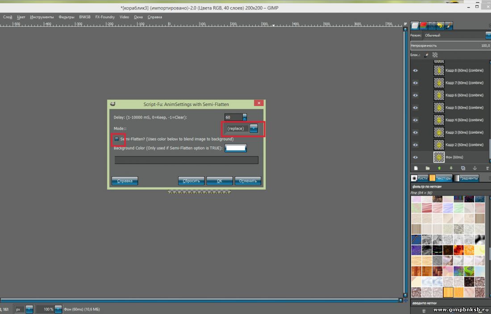Open the Brush/tool options dock tab icon
Viewport: 491px width, 314px height.
click(x=449, y=25)
